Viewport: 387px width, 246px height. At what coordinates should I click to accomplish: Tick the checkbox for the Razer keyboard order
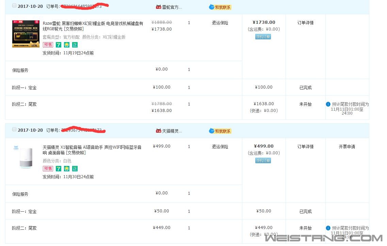click(14, 6)
